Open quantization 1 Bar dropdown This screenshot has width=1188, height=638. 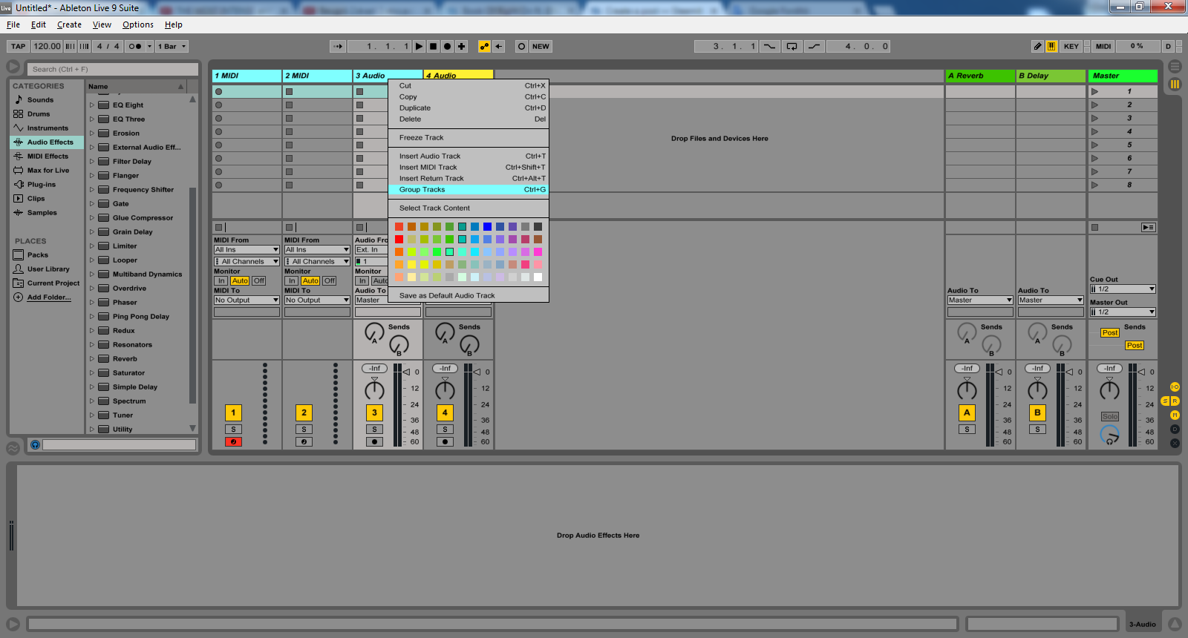pos(172,46)
